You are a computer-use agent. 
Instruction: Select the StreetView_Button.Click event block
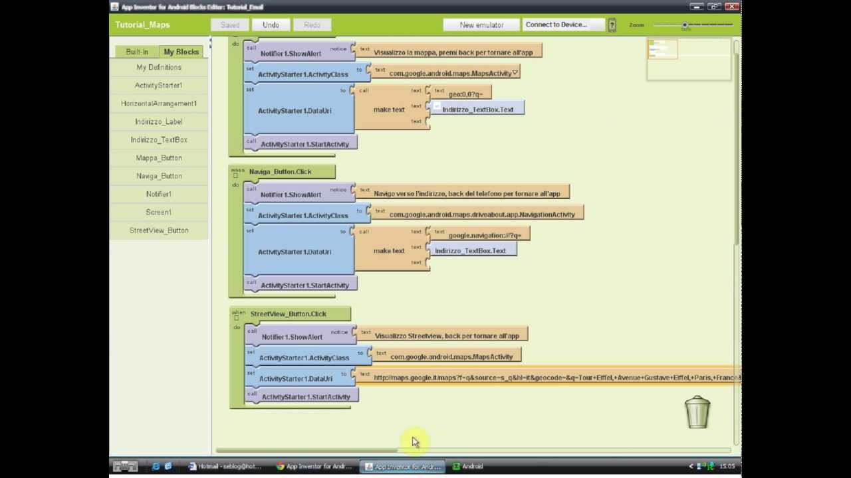click(x=289, y=313)
